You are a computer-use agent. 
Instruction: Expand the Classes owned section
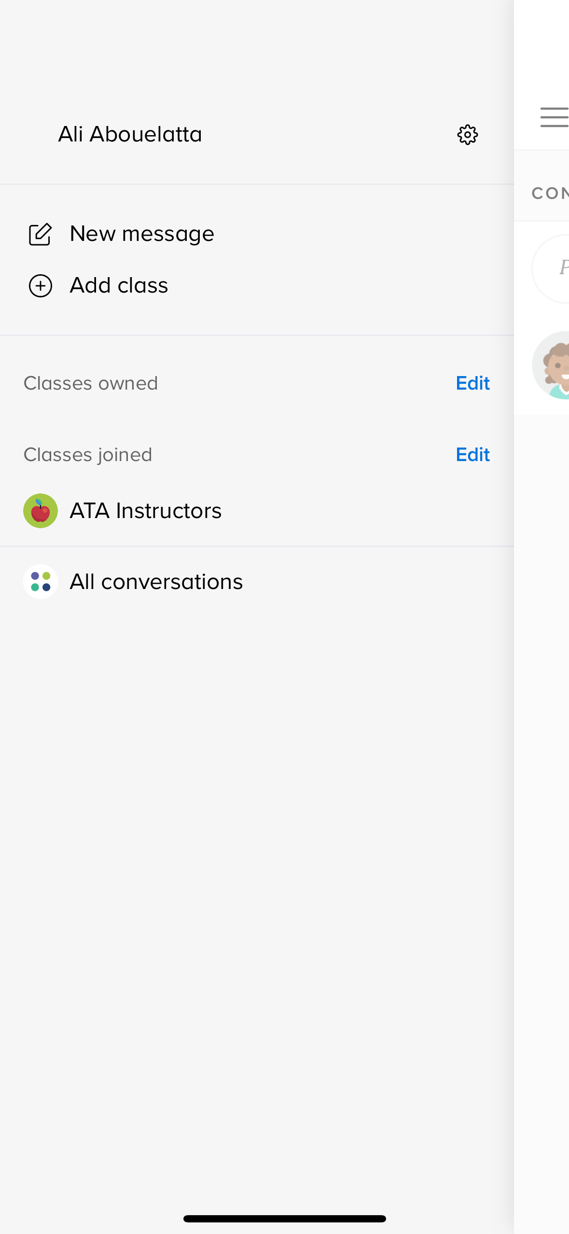91,383
